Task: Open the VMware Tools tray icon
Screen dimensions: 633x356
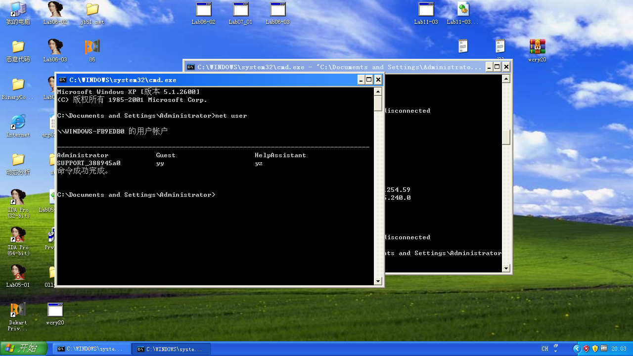Action: [604, 349]
